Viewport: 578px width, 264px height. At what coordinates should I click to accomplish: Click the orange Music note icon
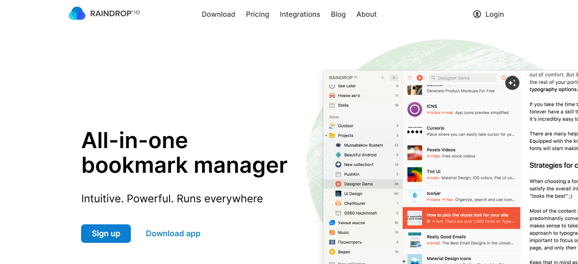332,232
